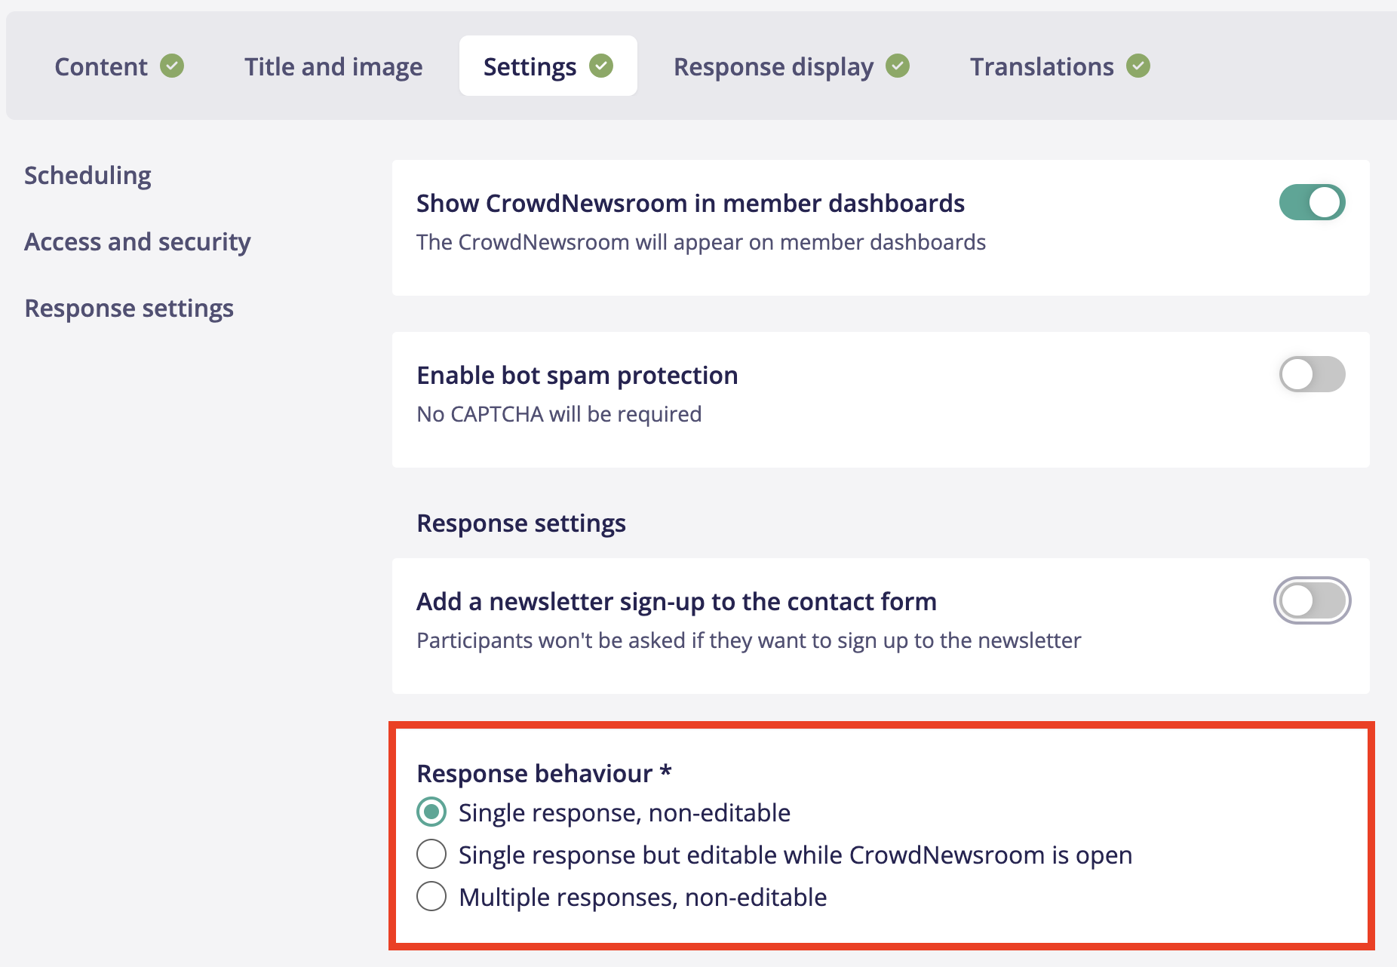
Task: Click the green checkmark beside Content
Action: pos(172,66)
